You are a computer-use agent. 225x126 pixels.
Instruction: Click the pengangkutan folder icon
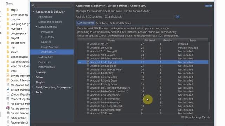tap(8, 33)
